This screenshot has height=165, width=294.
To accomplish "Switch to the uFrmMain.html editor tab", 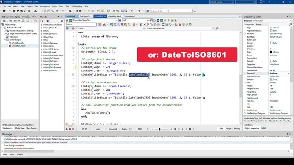I will (114, 16).
